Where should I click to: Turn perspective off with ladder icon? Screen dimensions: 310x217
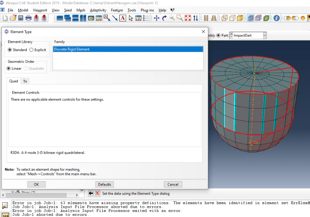coord(206,18)
